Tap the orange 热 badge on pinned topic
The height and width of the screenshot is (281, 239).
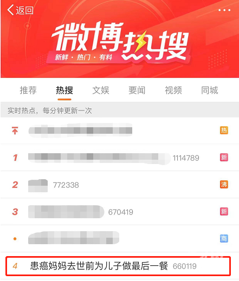coord(224,130)
